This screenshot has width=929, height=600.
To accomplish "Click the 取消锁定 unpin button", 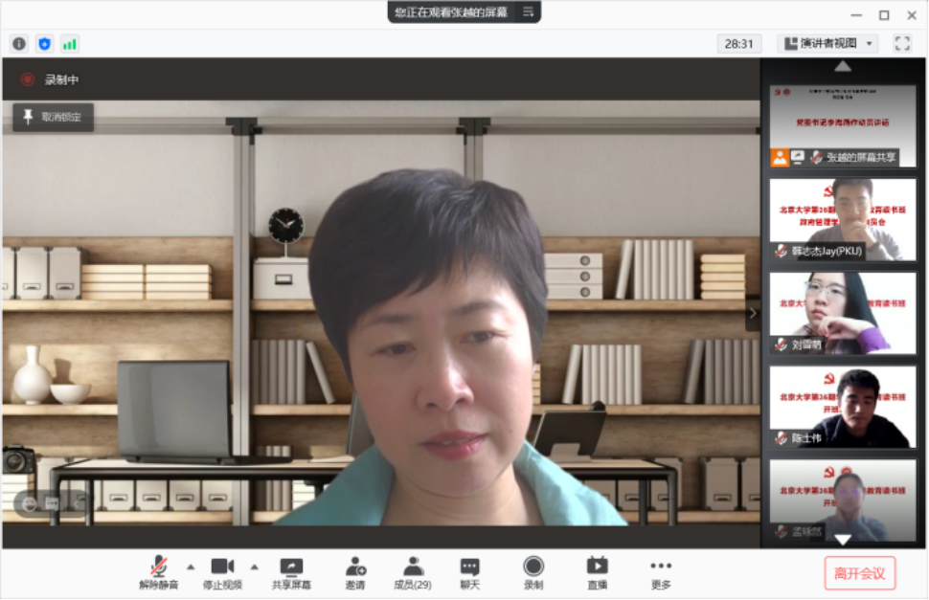I will point(53,118).
